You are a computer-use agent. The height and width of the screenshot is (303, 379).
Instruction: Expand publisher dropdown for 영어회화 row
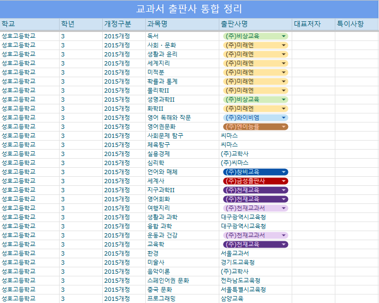point(284,199)
